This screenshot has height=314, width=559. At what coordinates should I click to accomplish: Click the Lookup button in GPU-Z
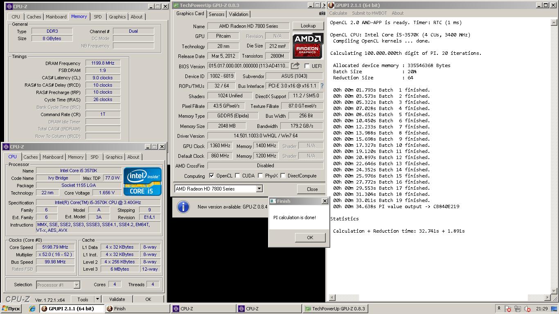tap(308, 26)
